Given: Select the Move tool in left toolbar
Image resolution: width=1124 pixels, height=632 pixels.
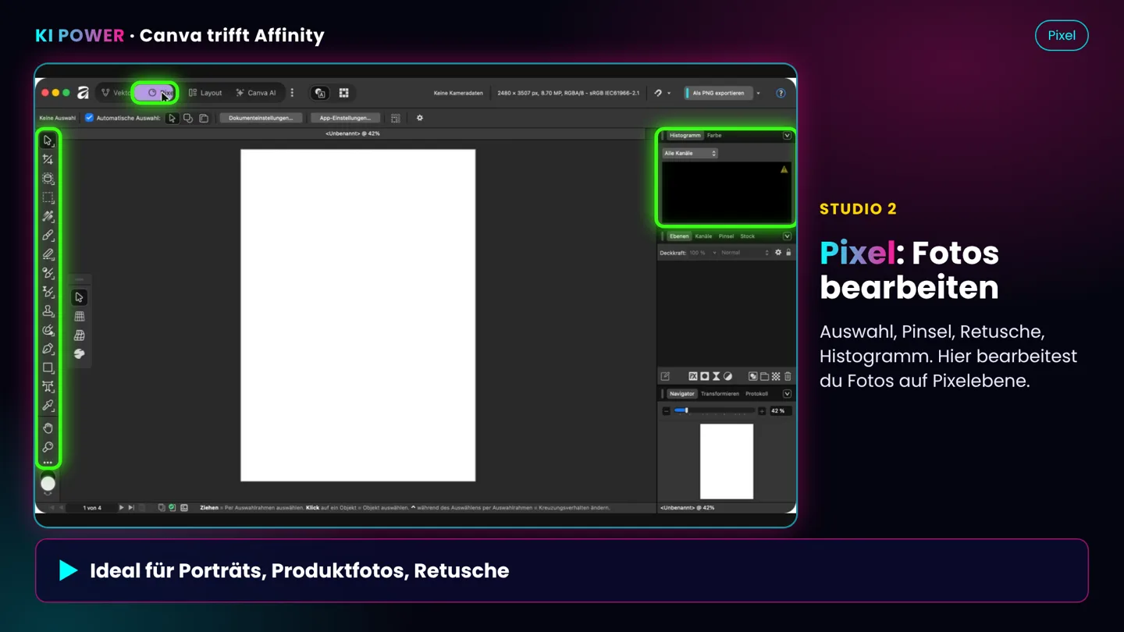Looking at the screenshot, I should [48, 141].
